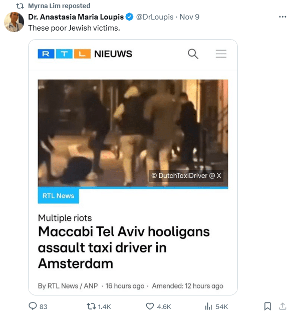Screen dimensions: 292x313
Task: Click the blue verified badge
Action: 129,17
